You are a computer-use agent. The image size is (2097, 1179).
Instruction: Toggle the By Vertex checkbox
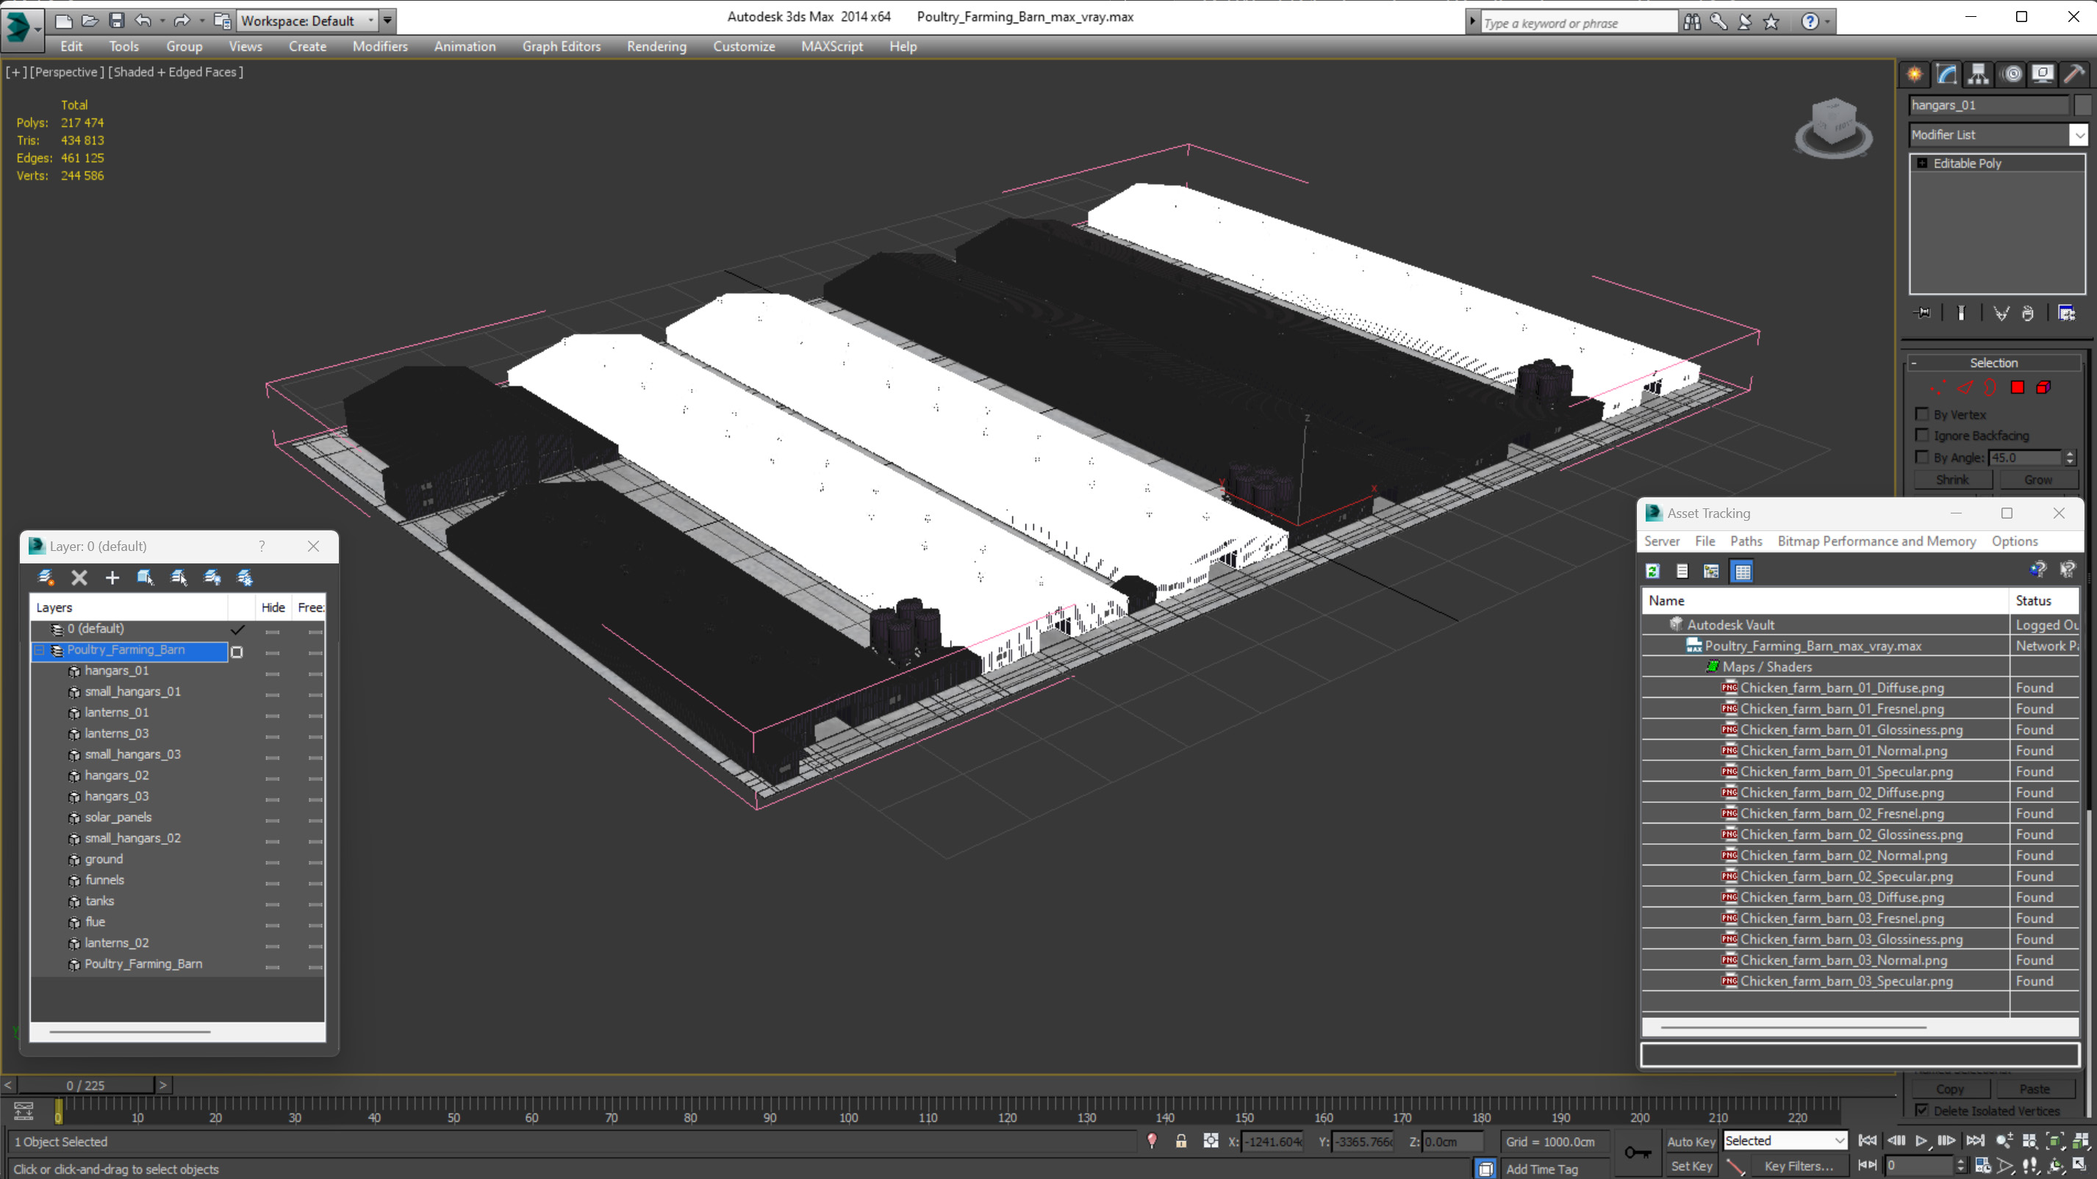coord(1923,414)
